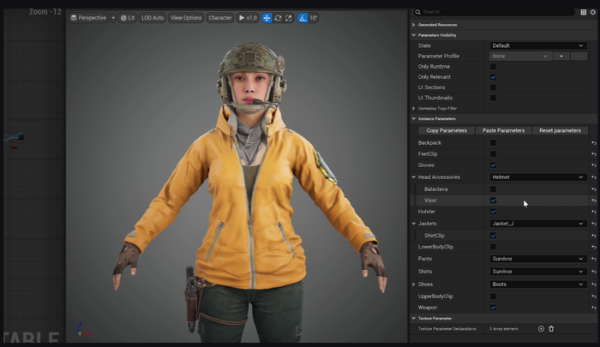Enable the Balaclava checkbox

coord(493,188)
